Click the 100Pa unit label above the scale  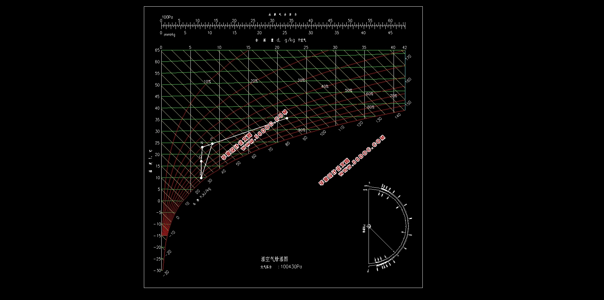(167, 17)
